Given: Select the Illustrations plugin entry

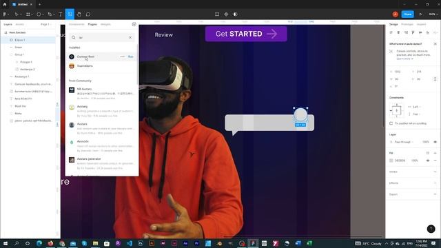Looking at the screenshot, I should (x=102, y=66).
